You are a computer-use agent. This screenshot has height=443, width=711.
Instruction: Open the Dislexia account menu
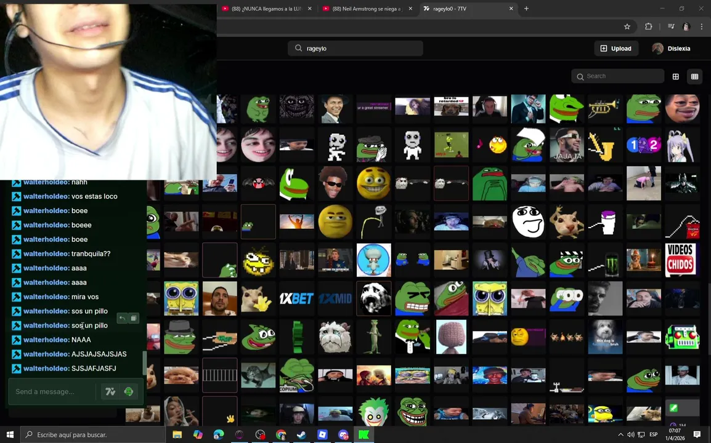click(x=671, y=49)
